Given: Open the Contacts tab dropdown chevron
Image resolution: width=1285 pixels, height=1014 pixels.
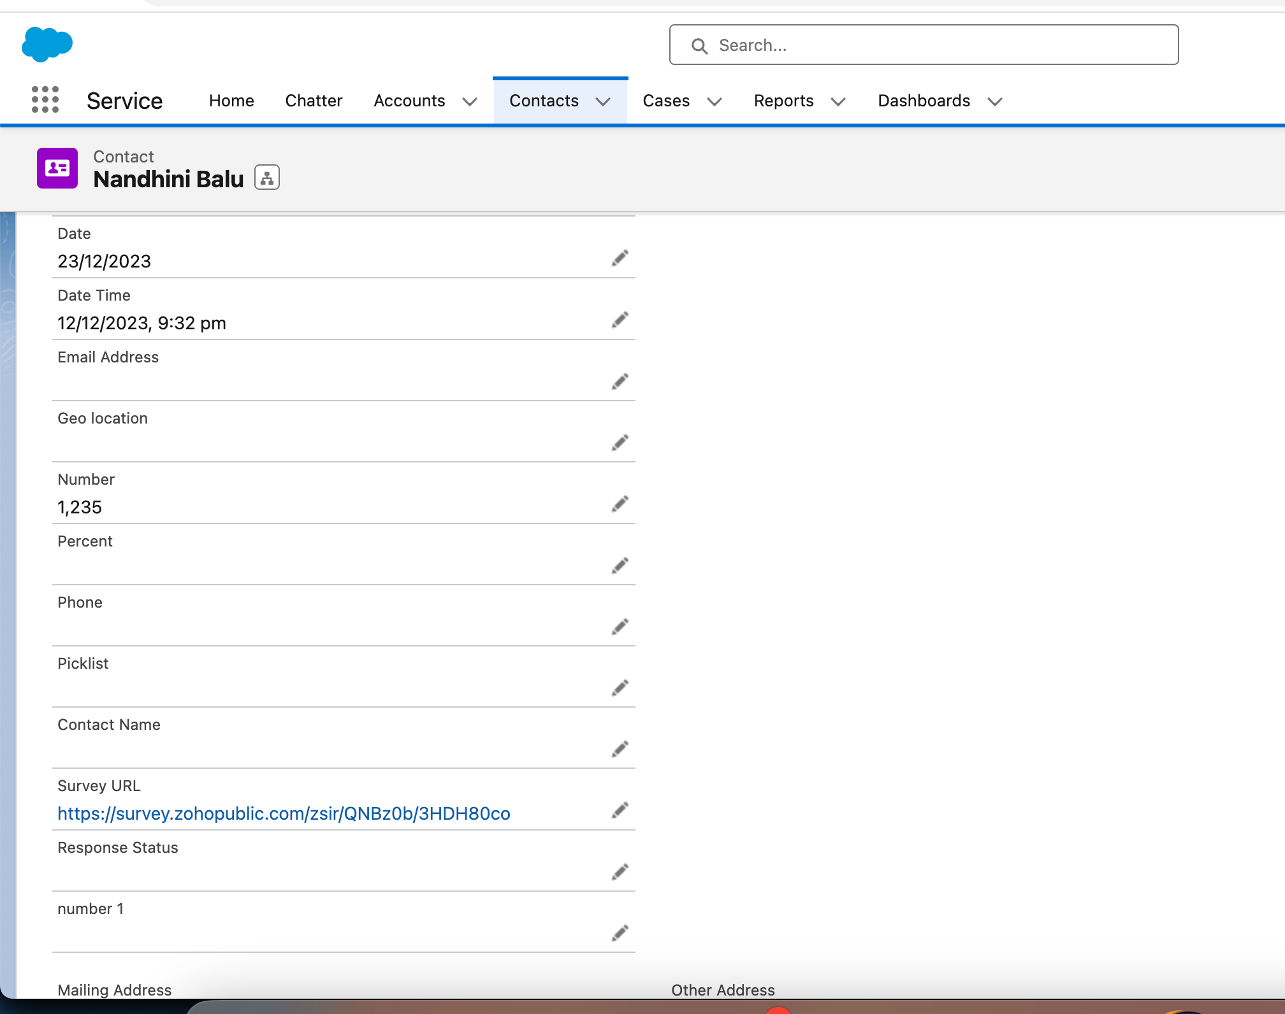Looking at the screenshot, I should pos(603,102).
